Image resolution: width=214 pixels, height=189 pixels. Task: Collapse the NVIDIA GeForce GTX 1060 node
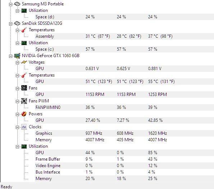[x=10, y=56]
